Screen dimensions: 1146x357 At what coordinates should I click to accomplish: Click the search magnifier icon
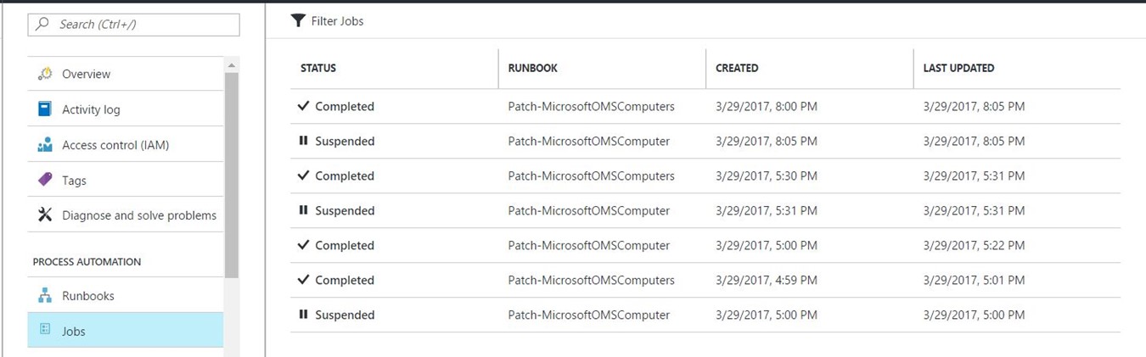coord(42,25)
